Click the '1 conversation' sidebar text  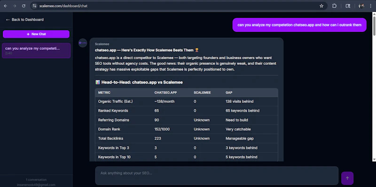pyautogui.click(x=36, y=179)
